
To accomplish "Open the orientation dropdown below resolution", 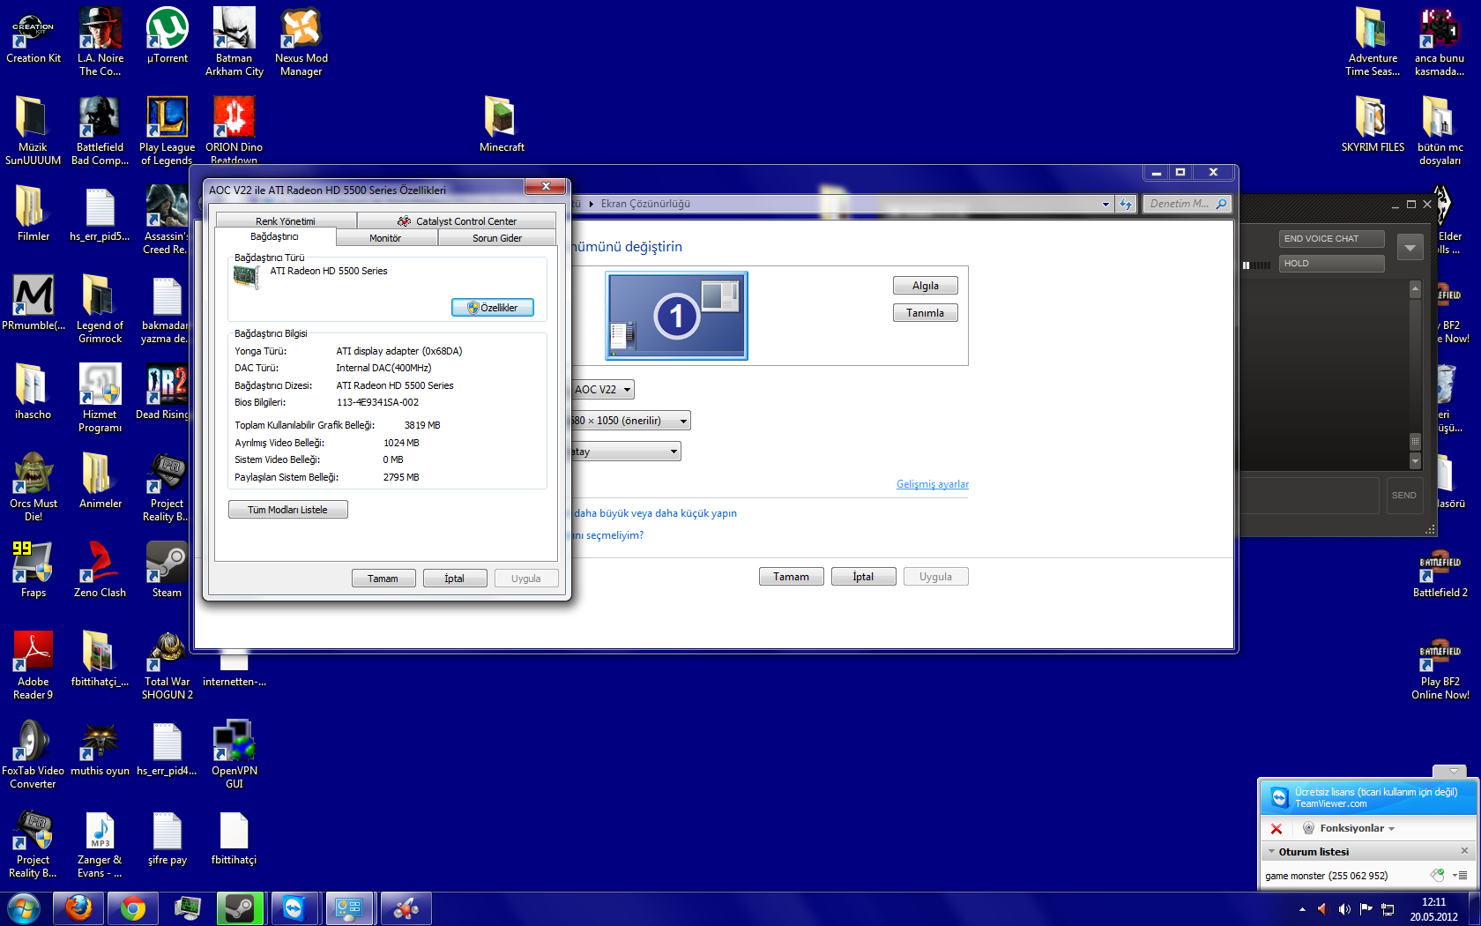I will click(x=626, y=452).
